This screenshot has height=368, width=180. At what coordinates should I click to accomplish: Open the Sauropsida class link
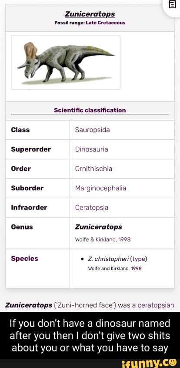coord(92,130)
